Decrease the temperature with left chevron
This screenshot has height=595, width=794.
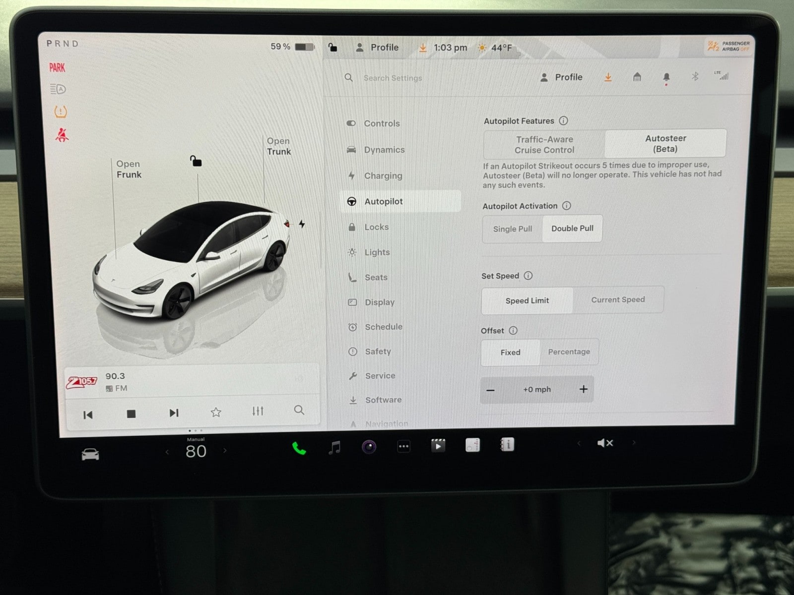[x=167, y=452]
